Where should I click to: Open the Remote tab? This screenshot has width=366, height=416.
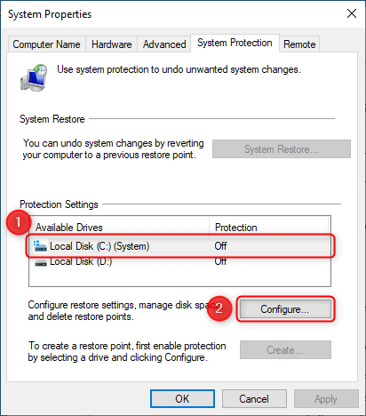point(299,44)
